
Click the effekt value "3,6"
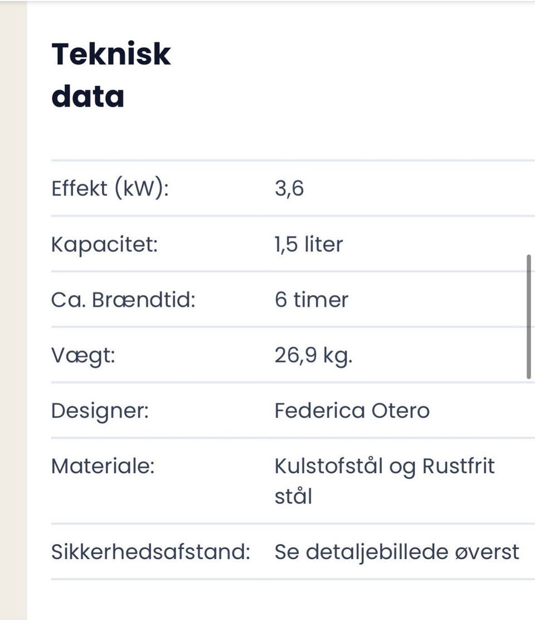289,189
